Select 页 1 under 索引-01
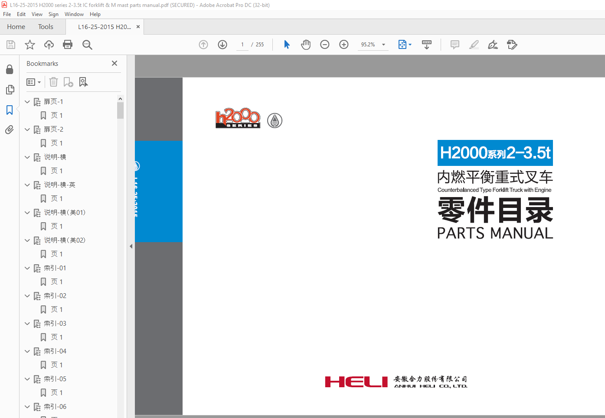 click(x=57, y=282)
